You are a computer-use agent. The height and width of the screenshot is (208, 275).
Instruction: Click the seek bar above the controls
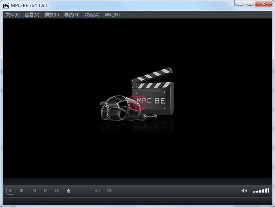pyautogui.click(x=137, y=181)
